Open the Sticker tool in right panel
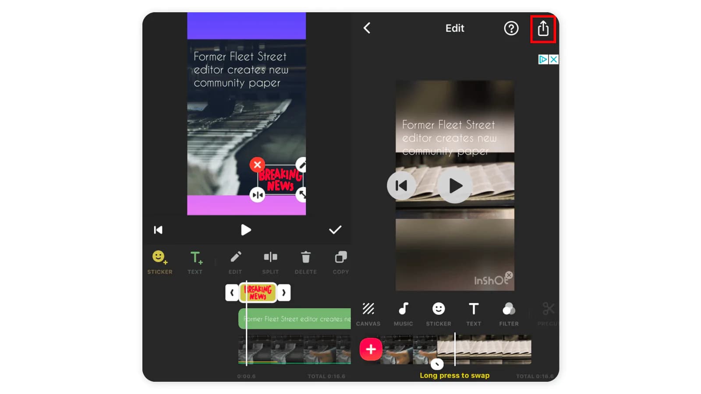The image size is (701, 394). [439, 314]
